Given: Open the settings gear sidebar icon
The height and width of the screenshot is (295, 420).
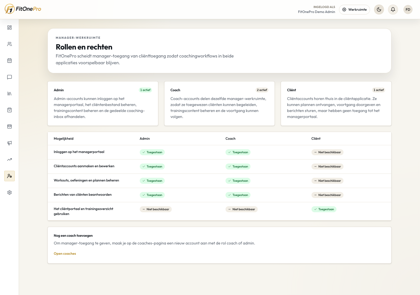Looking at the screenshot, I should (9, 192).
